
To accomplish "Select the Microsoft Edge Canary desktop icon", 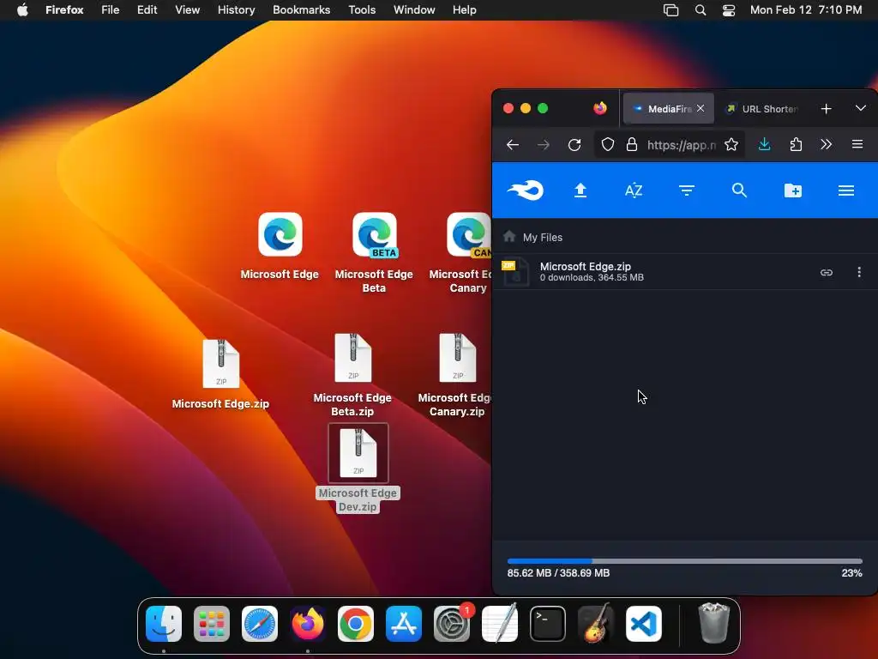I will 469,235.
